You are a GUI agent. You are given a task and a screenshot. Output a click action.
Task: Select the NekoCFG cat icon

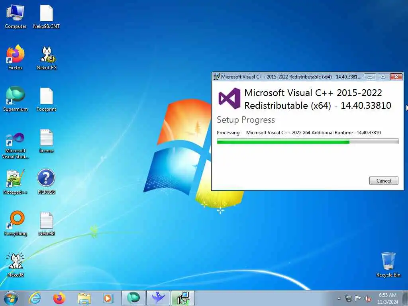click(x=47, y=58)
